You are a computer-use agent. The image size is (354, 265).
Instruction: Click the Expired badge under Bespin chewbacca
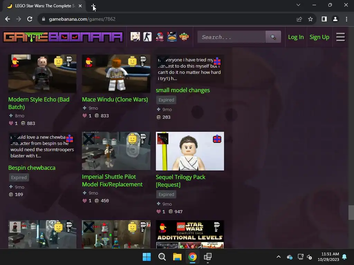[x=19, y=177]
